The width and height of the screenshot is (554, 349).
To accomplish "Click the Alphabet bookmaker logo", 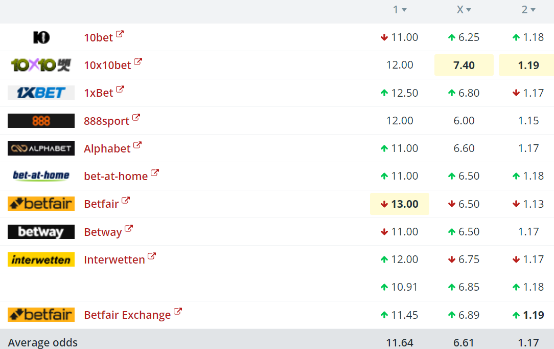I will 41,148.
